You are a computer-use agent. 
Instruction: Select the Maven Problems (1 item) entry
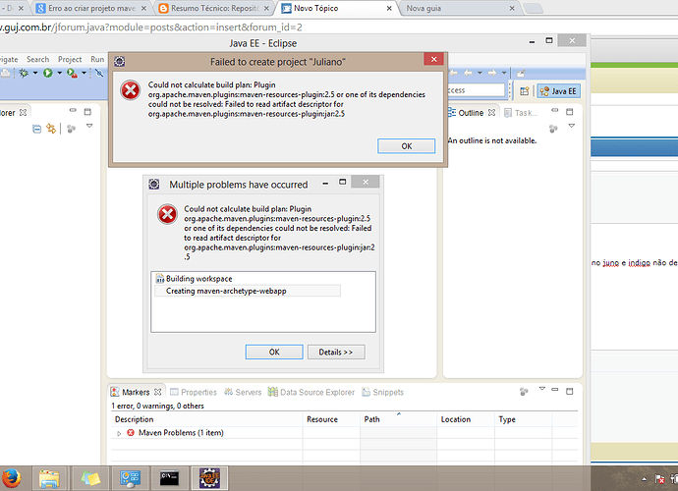tap(181, 433)
